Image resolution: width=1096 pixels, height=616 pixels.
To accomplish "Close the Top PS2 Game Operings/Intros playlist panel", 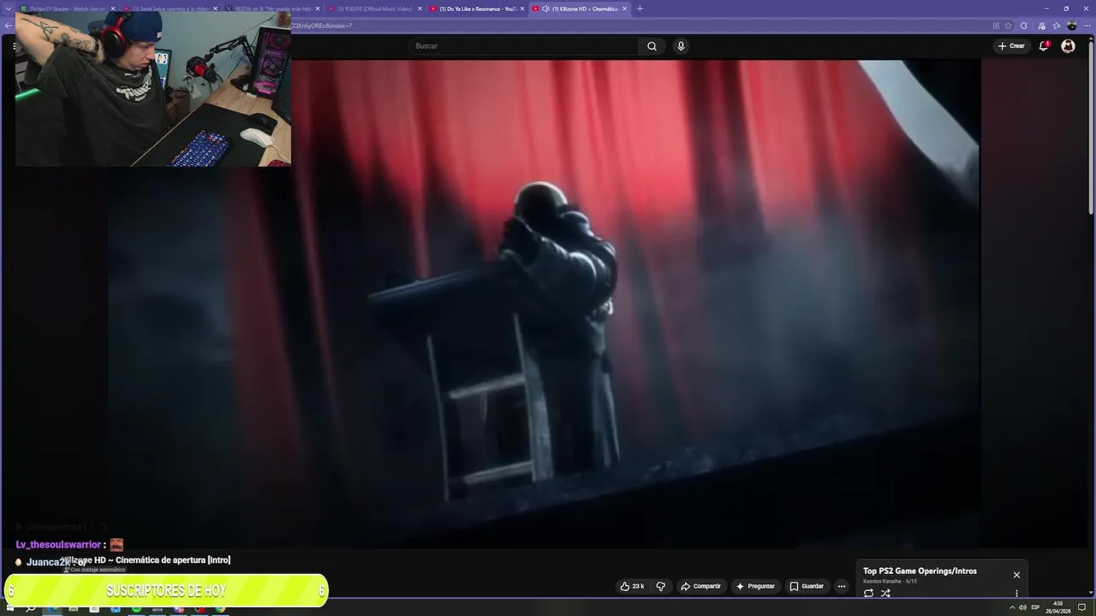I will pyautogui.click(x=1016, y=575).
